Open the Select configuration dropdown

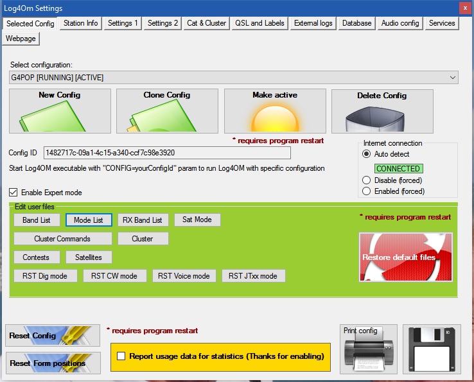pyautogui.click(x=234, y=78)
